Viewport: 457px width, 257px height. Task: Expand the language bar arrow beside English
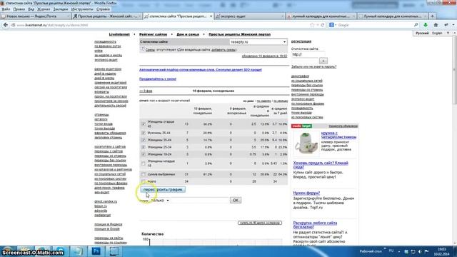point(448,34)
